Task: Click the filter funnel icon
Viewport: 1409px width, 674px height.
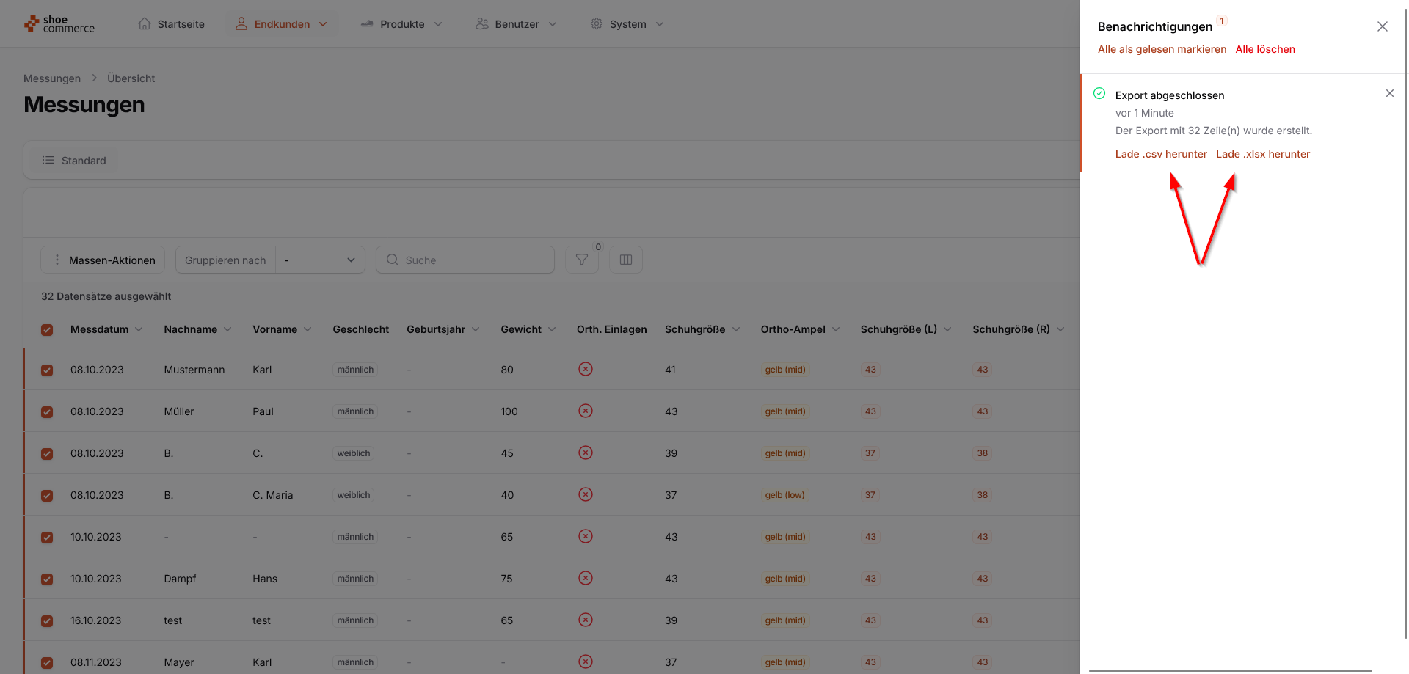Action: [x=581, y=260]
